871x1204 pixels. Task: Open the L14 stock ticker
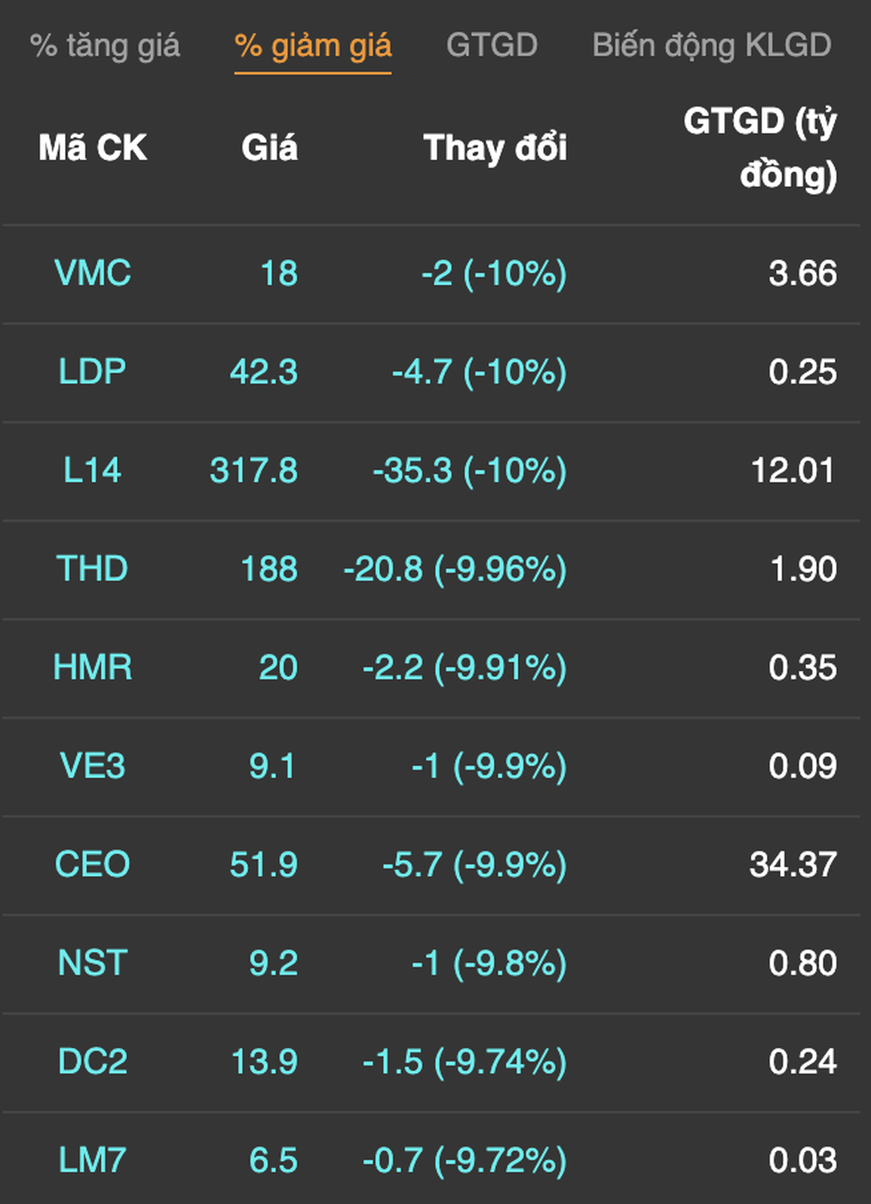point(93,470)
